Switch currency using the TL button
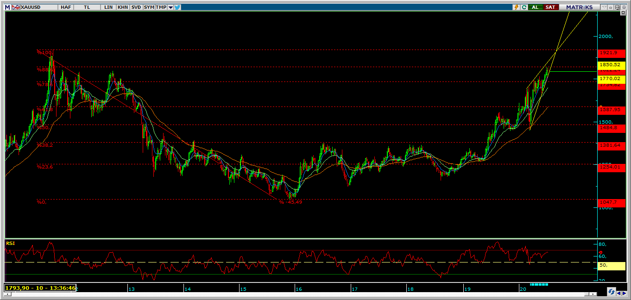Image resolution: width=631 pixels, height=300 pixels. point(88,7)
